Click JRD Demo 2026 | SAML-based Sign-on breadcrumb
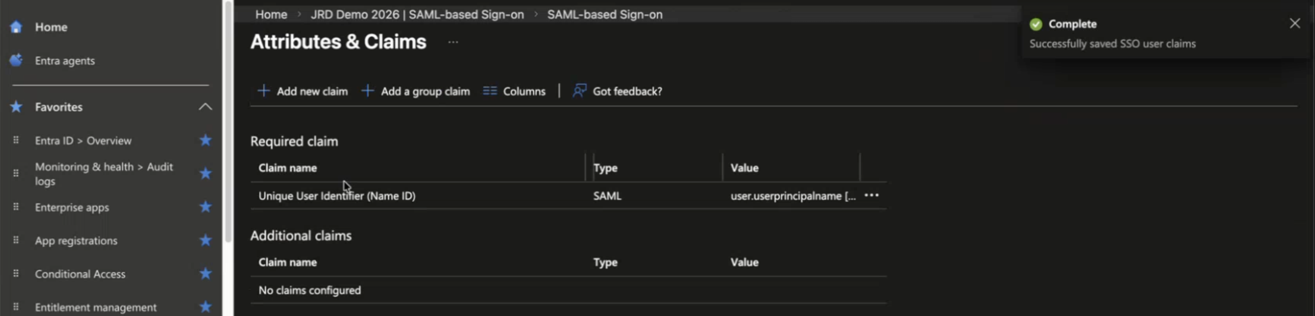 click(417, 14)
